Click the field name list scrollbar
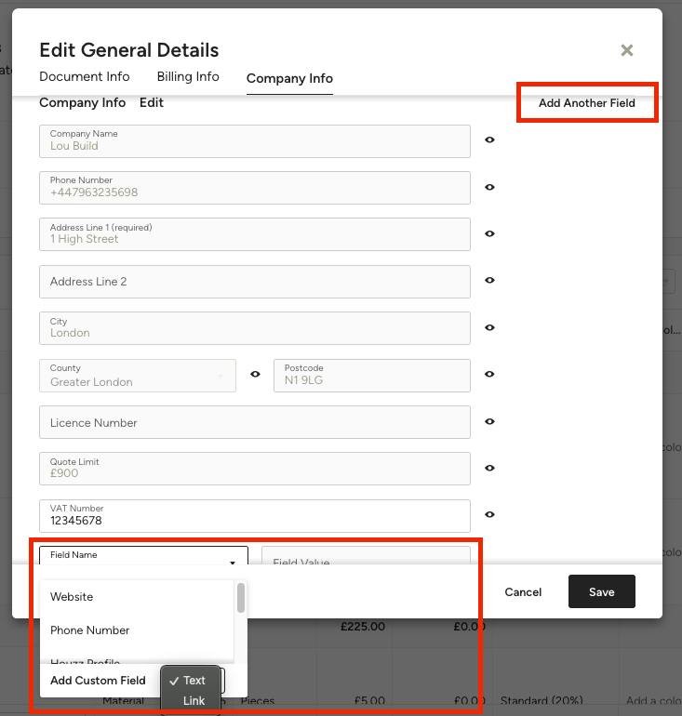The image size is (682, 716). click(x=241, y=598)
